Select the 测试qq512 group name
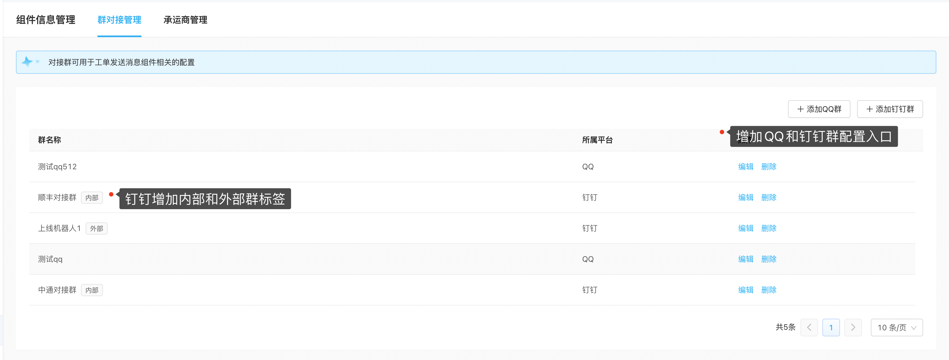This screenshot has height=360, width=949. pyautogui.click(x=57, y=167)
